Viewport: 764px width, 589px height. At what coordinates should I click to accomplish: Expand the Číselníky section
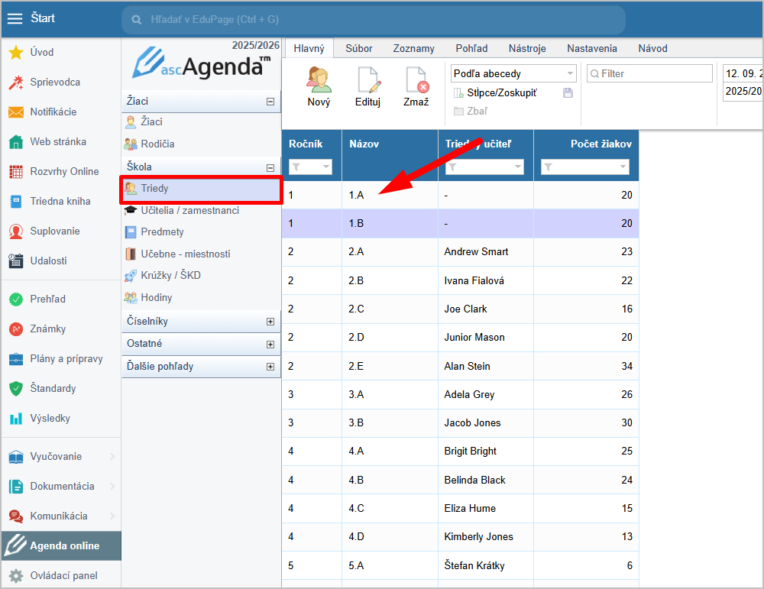[270, 322]
